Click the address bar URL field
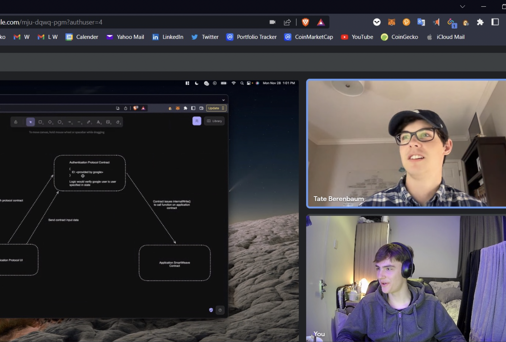The image size is (506, 342). [x=118, y=22]
